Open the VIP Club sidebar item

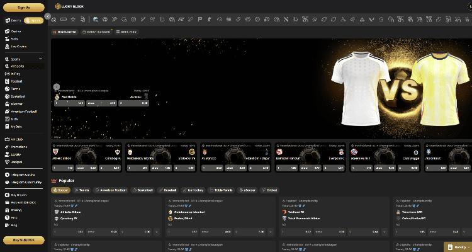pos(16,138)
